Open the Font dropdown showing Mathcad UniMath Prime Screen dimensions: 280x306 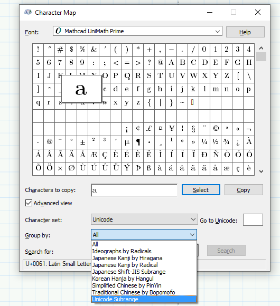(x=137, y=31)
